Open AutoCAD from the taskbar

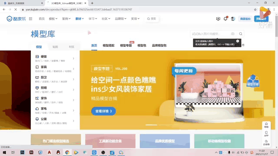pyautogui.click(x=49, y=153)
